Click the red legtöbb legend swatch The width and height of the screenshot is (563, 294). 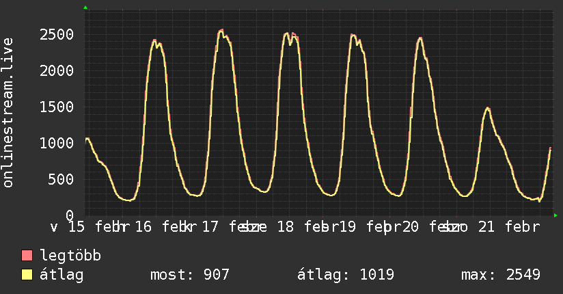(x=27, y=256)
